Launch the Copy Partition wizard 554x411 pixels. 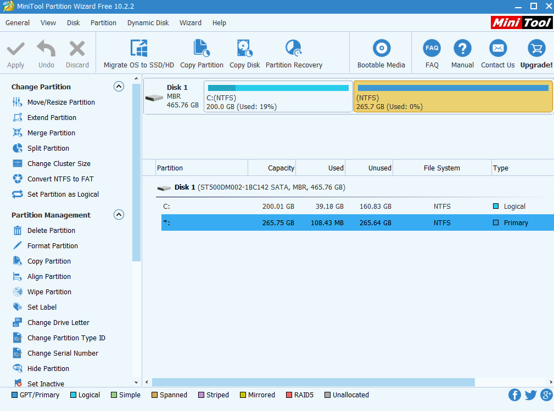202,54
